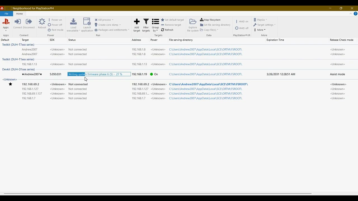Screen dimensions: 358x201
Task: Click the firmware writing progress bar
Action: click(99, 74)
